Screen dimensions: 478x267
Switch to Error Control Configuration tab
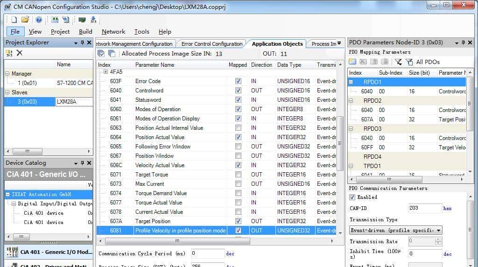[211, 44]
